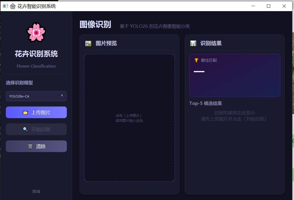This screenshot has width=294, height=200.
Task: Click the 最佳匹配 result card
Action: pos(234,75)
